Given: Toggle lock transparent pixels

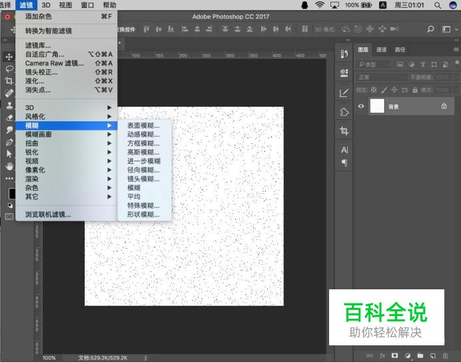Looking at the screenshot, I should click(374, 90).
